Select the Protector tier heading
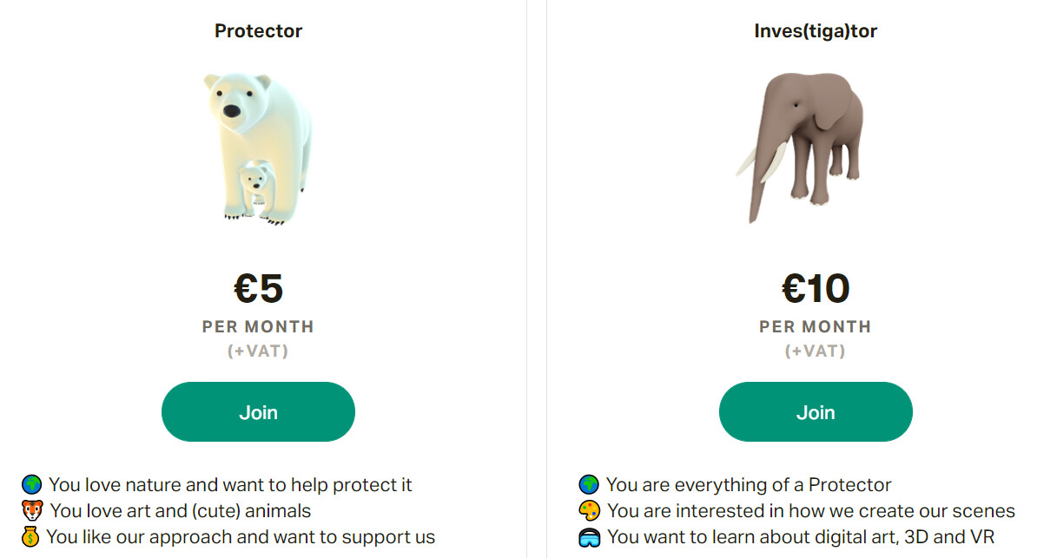 [259, 31]
